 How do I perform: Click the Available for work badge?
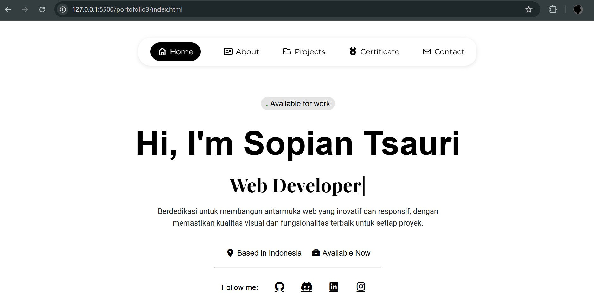298,104
